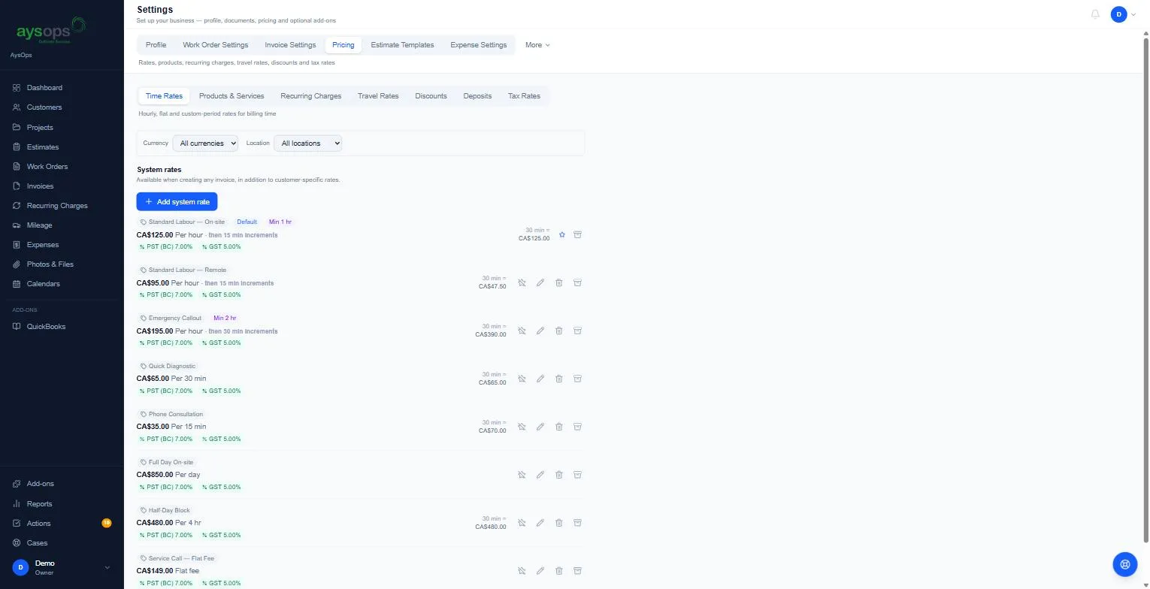
Task: Open the Actions page with badge
Action: pyautogui.click(x=62, y=524)
